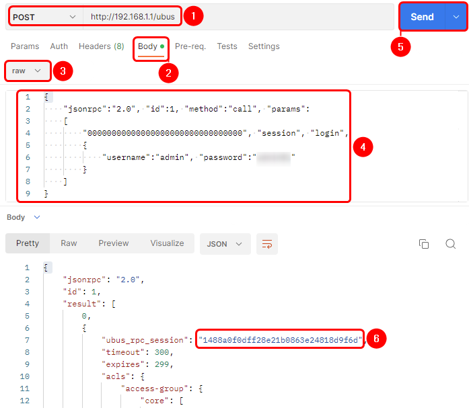469x412 pixels.
Task: Go to the Tests tab
Action: [x=227, y=46]
